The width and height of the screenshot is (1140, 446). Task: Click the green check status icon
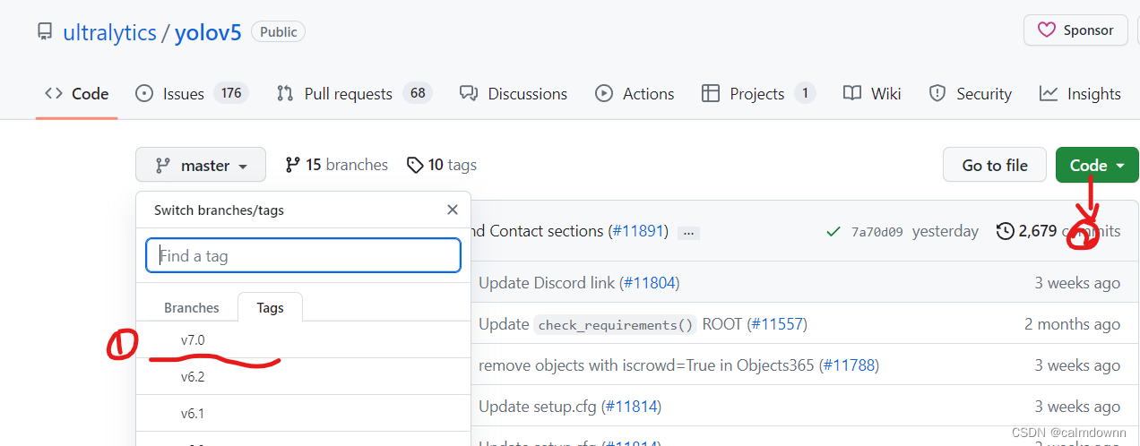[833, 232]
